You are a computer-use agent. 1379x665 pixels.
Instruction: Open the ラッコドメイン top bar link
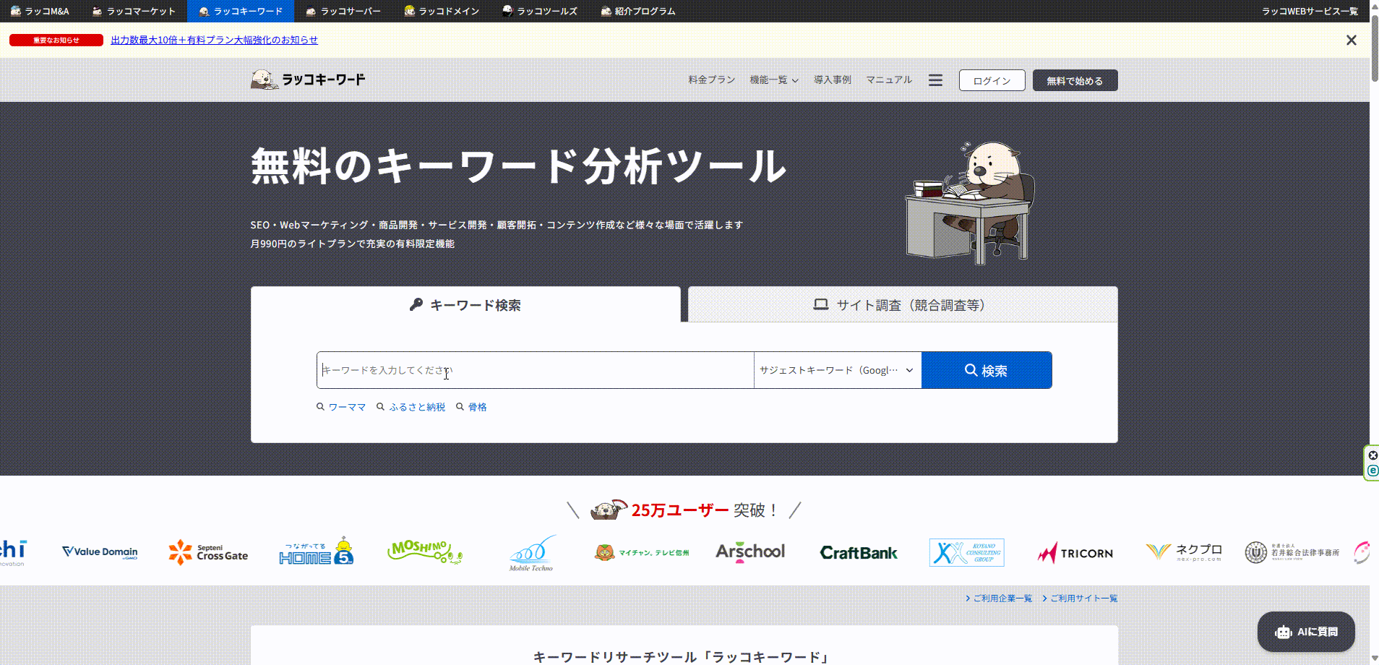tap(442, 11)
